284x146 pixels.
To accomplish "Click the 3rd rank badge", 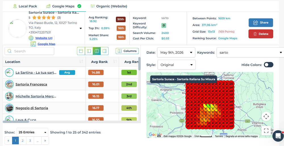I will pos(129,96).
